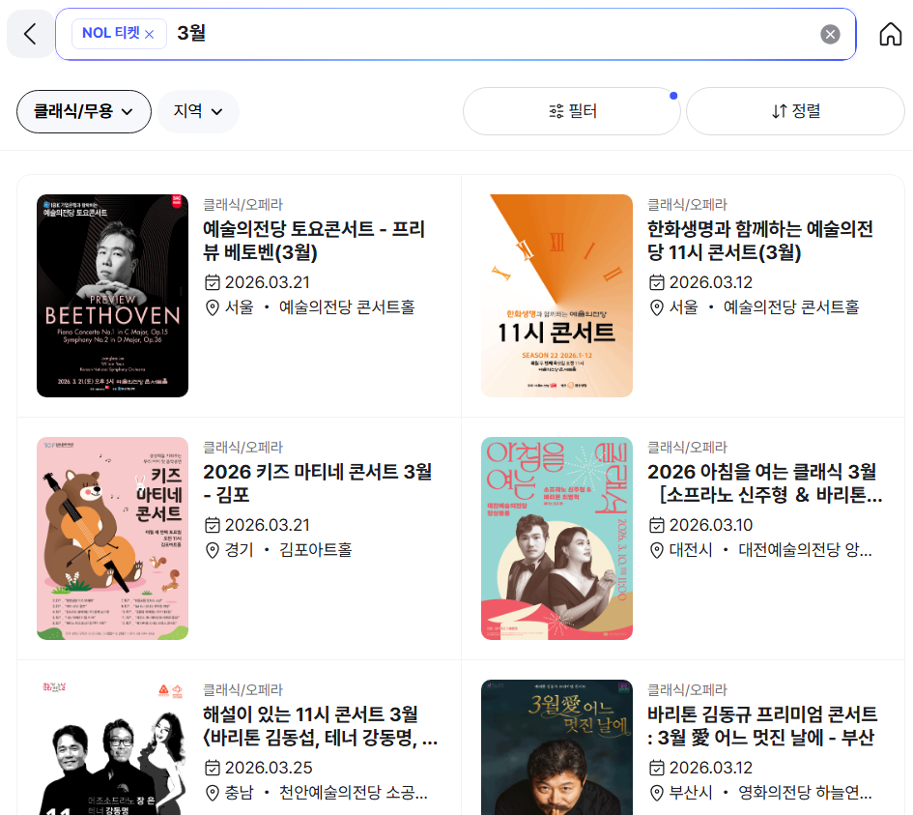
Task: Open the Beethoven preview concert poster
Action: click(112, 296)
